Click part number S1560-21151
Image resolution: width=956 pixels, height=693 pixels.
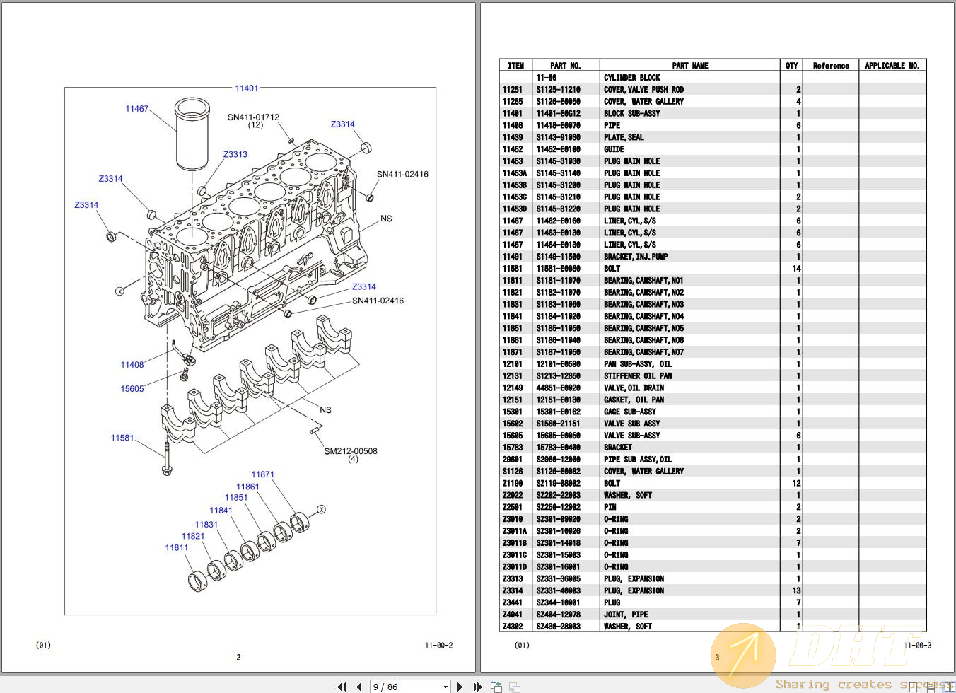pos(559,424)
